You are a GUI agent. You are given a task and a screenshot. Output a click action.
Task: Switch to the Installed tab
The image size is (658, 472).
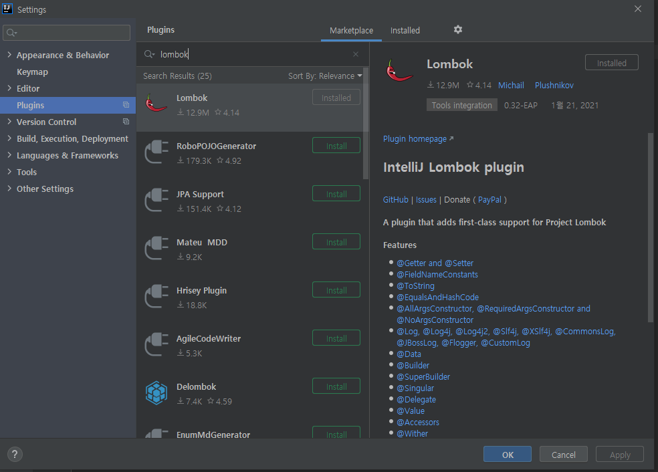click(x=405, y=30)
